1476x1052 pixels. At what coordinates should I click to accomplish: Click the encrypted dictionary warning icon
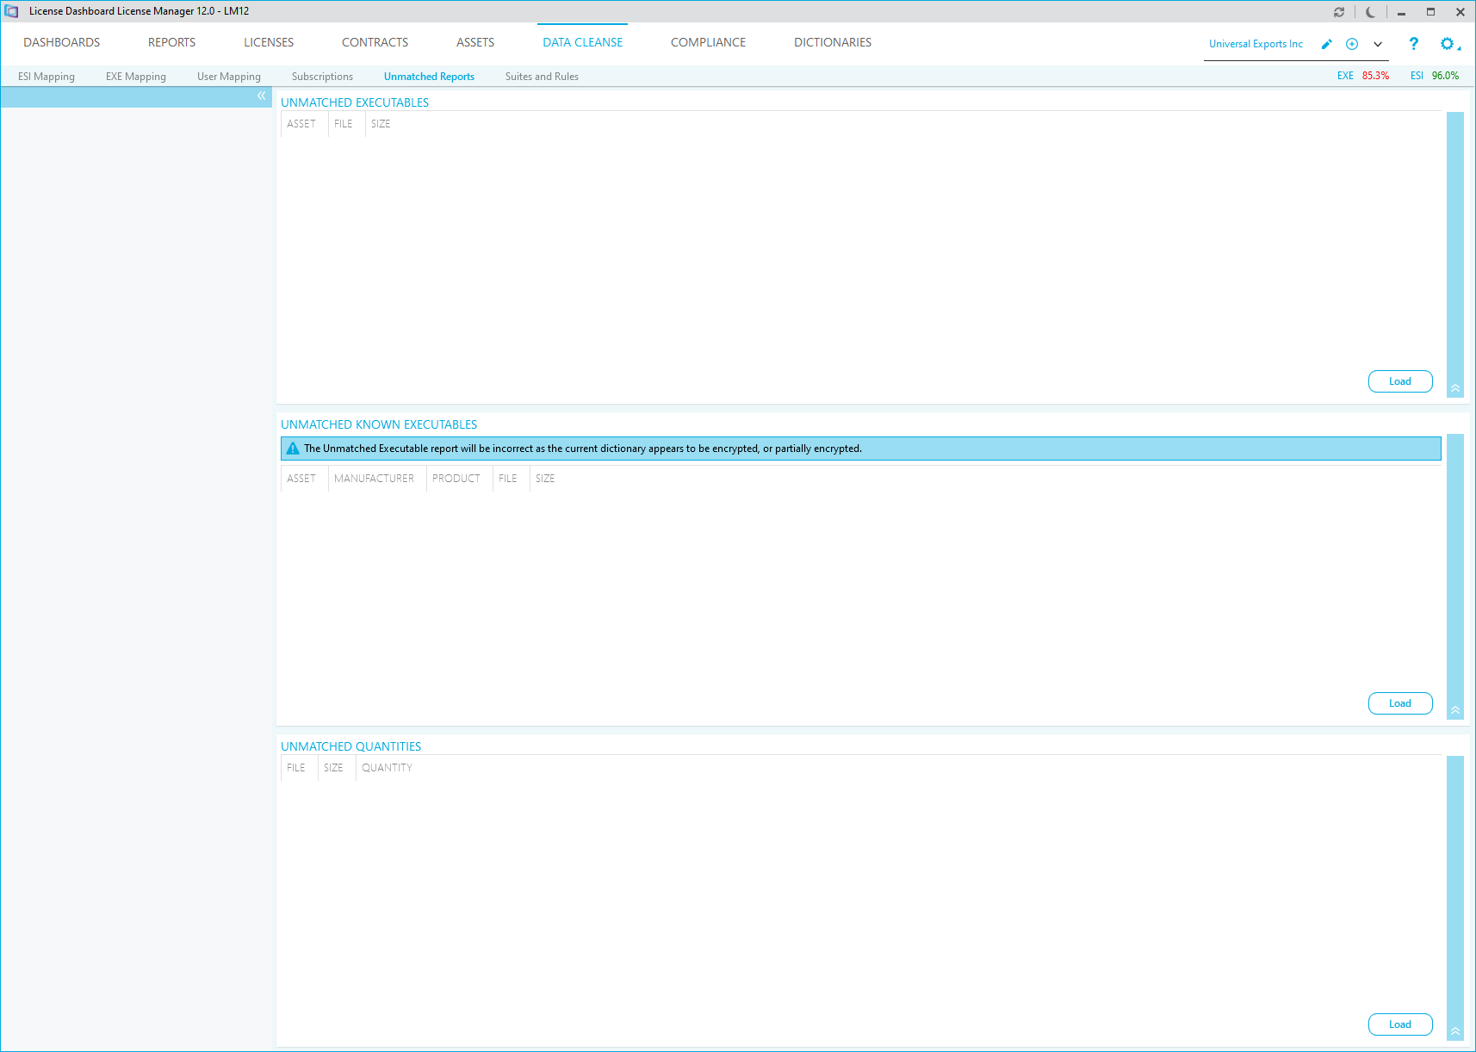[x=293, y=449]
